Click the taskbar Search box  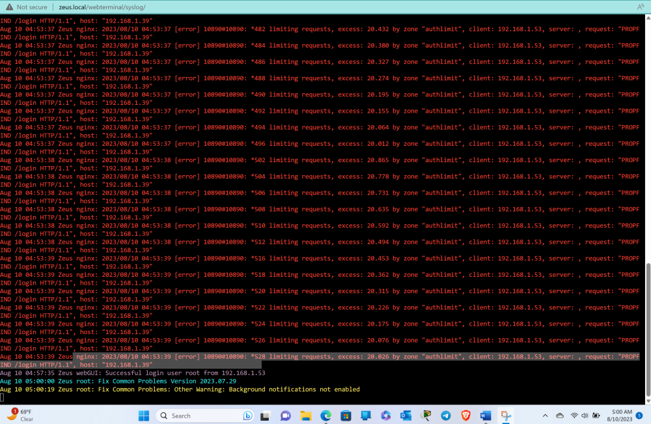point(204,416)
